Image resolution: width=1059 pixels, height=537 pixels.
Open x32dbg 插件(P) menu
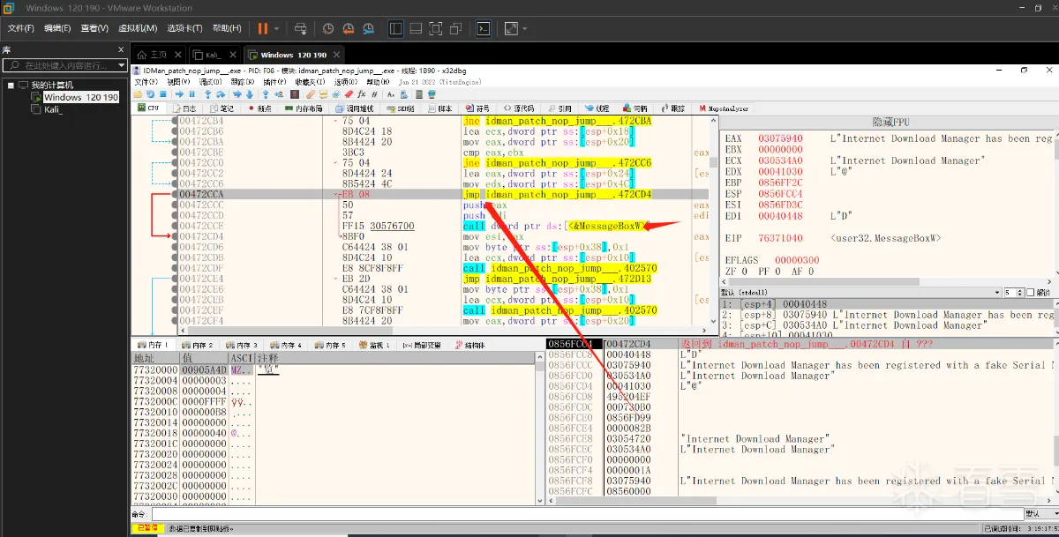[x=274, y=82]
